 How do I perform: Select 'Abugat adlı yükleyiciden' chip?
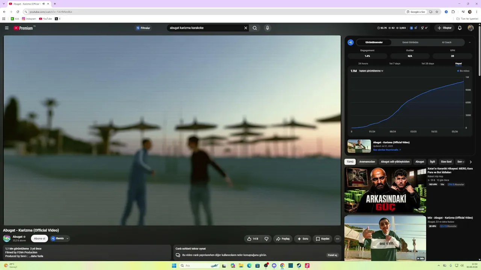(395, 162)
